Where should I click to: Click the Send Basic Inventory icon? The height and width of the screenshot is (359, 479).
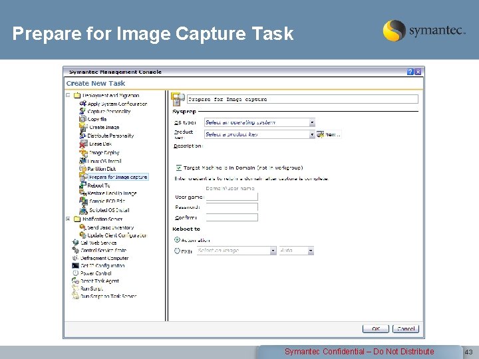[x=82, y=227]
